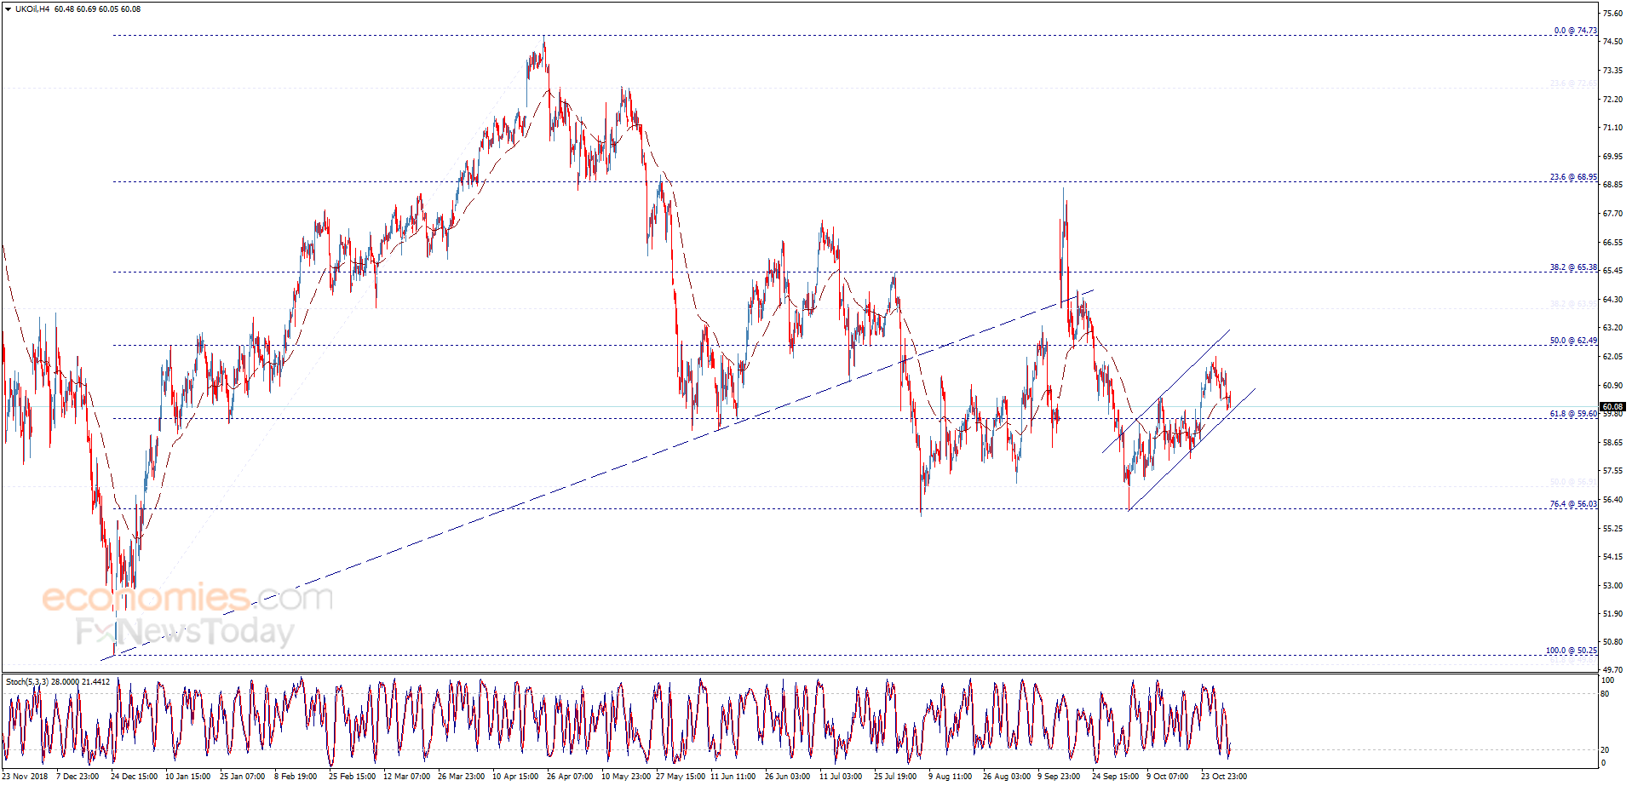Click the 24 Sep 15:00 date label
The width and height of the screenshot is (1632, 786).
pos(1115,776)
